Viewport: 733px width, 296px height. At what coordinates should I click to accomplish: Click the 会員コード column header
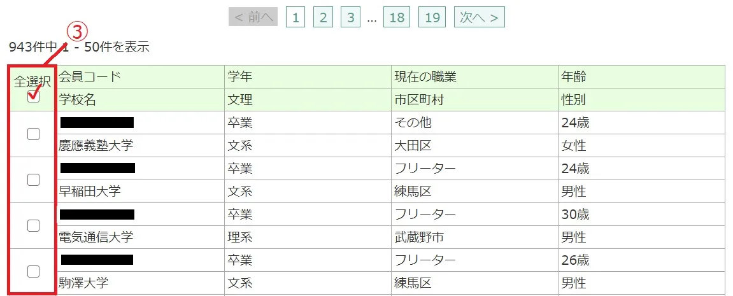(x=90, y=77)
